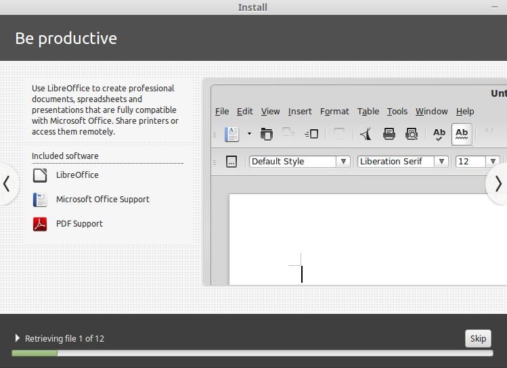Expand the Retrieving file details triangle
The image size is (507, 368).
pyautogui.click(x=17, y=338)
